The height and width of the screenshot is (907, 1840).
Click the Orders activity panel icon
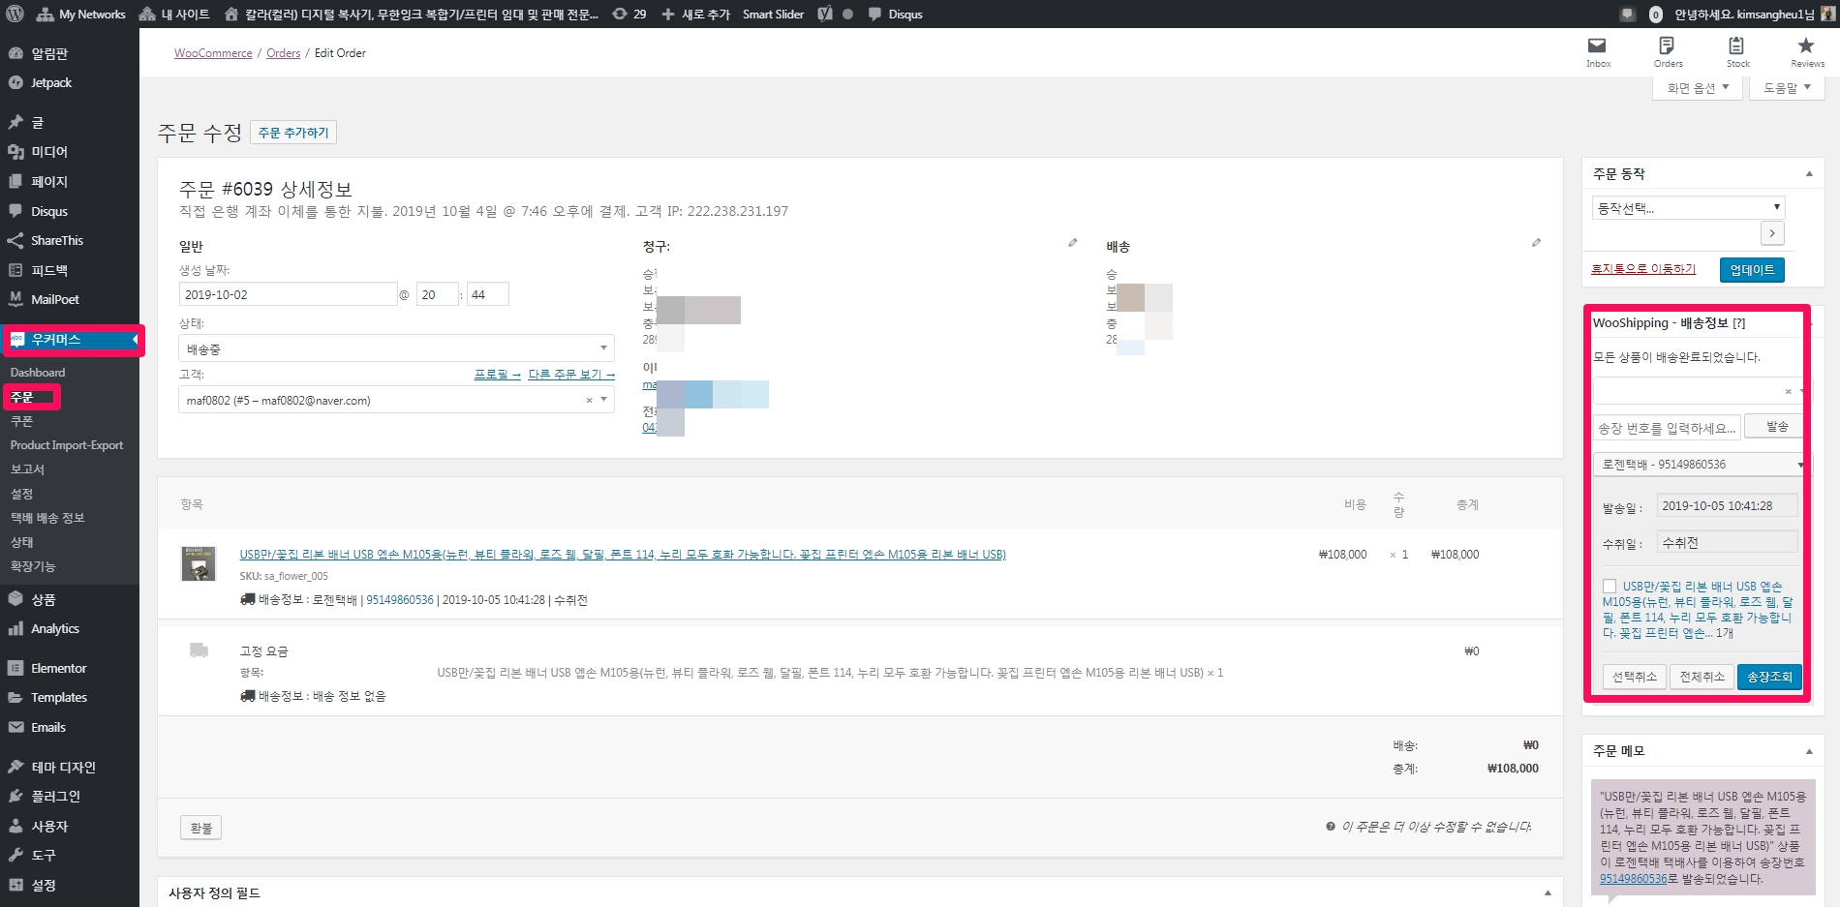tap(1667, 46)
